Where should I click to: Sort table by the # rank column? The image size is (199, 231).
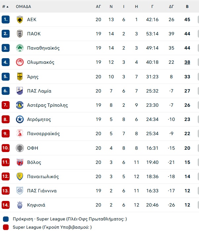[x=5, y=7]
